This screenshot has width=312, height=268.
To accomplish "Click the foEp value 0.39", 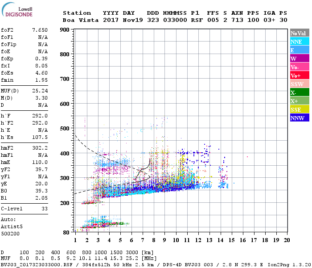I will [x=41, y=59].
